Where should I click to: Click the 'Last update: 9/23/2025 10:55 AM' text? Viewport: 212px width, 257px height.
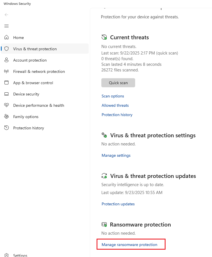coord(132,192)
